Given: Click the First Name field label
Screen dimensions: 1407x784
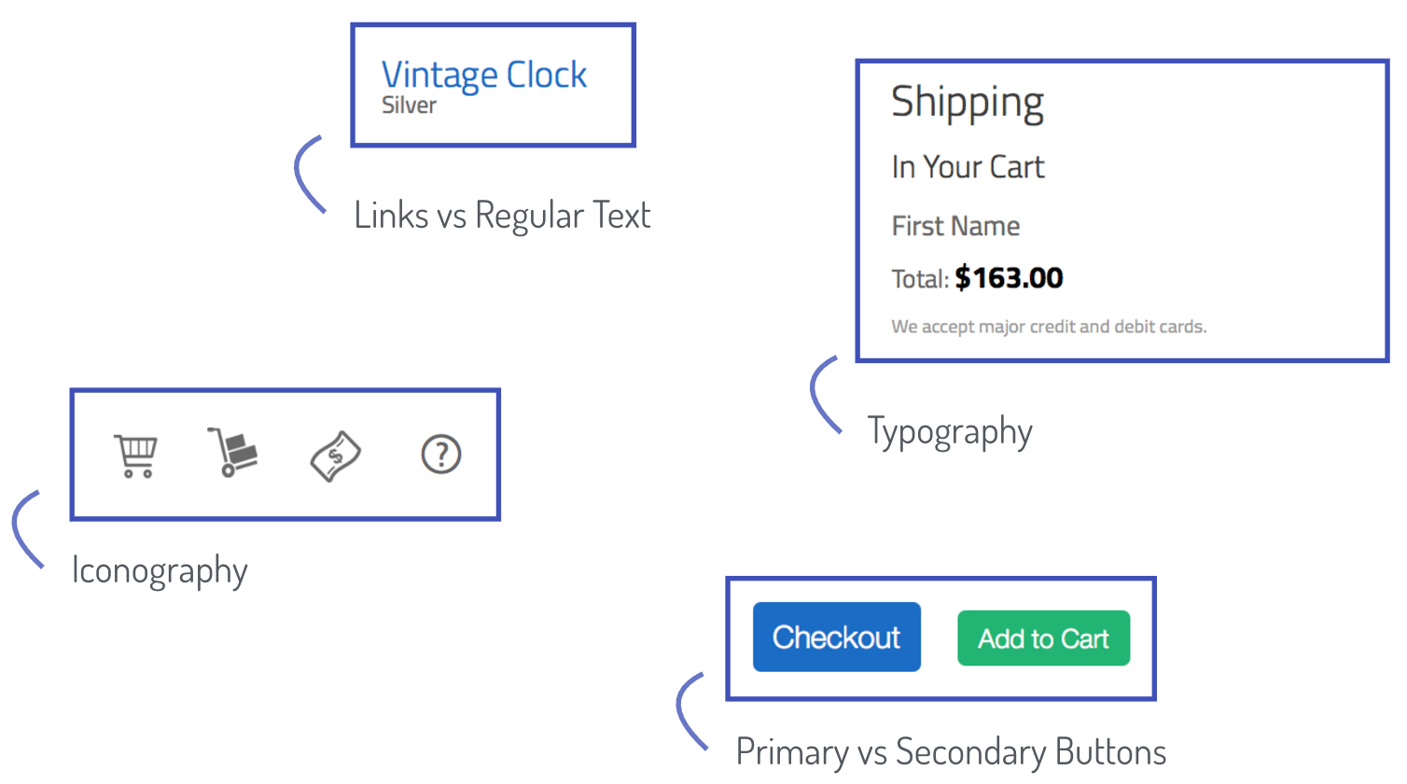Looking at the screenshot, I should pyautogui.click(x=955, y=226).
